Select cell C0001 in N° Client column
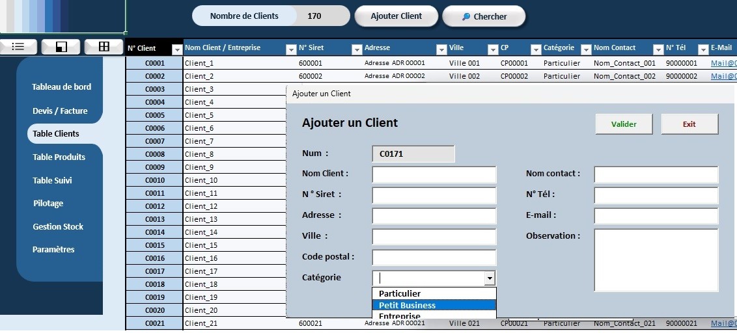Image resolution: width=737 pixels, height=333 pixels. pyautogui.click(x=155, y=63)
